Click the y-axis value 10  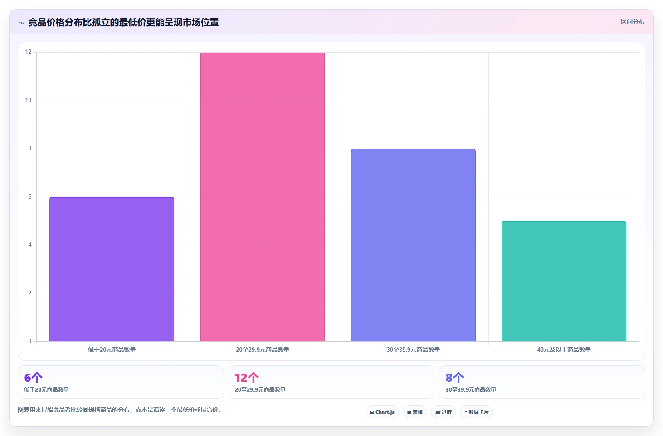[28, 101]
